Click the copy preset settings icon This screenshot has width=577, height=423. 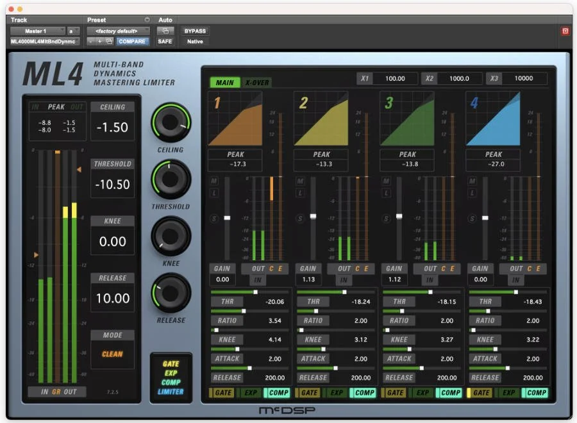109,42
